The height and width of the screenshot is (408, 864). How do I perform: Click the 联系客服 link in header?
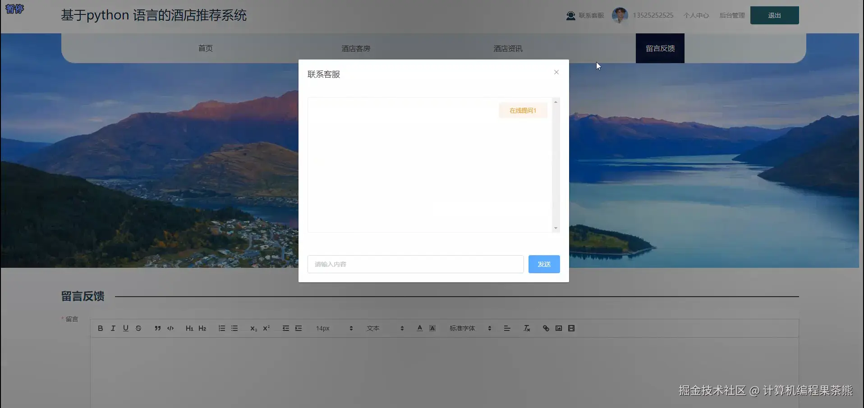(x=592, y=15)
